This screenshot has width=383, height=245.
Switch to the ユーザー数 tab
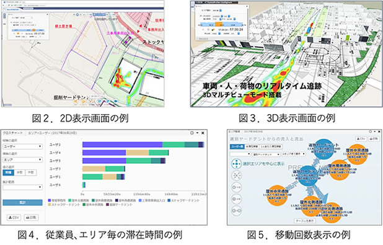click(x=237, y=147)
